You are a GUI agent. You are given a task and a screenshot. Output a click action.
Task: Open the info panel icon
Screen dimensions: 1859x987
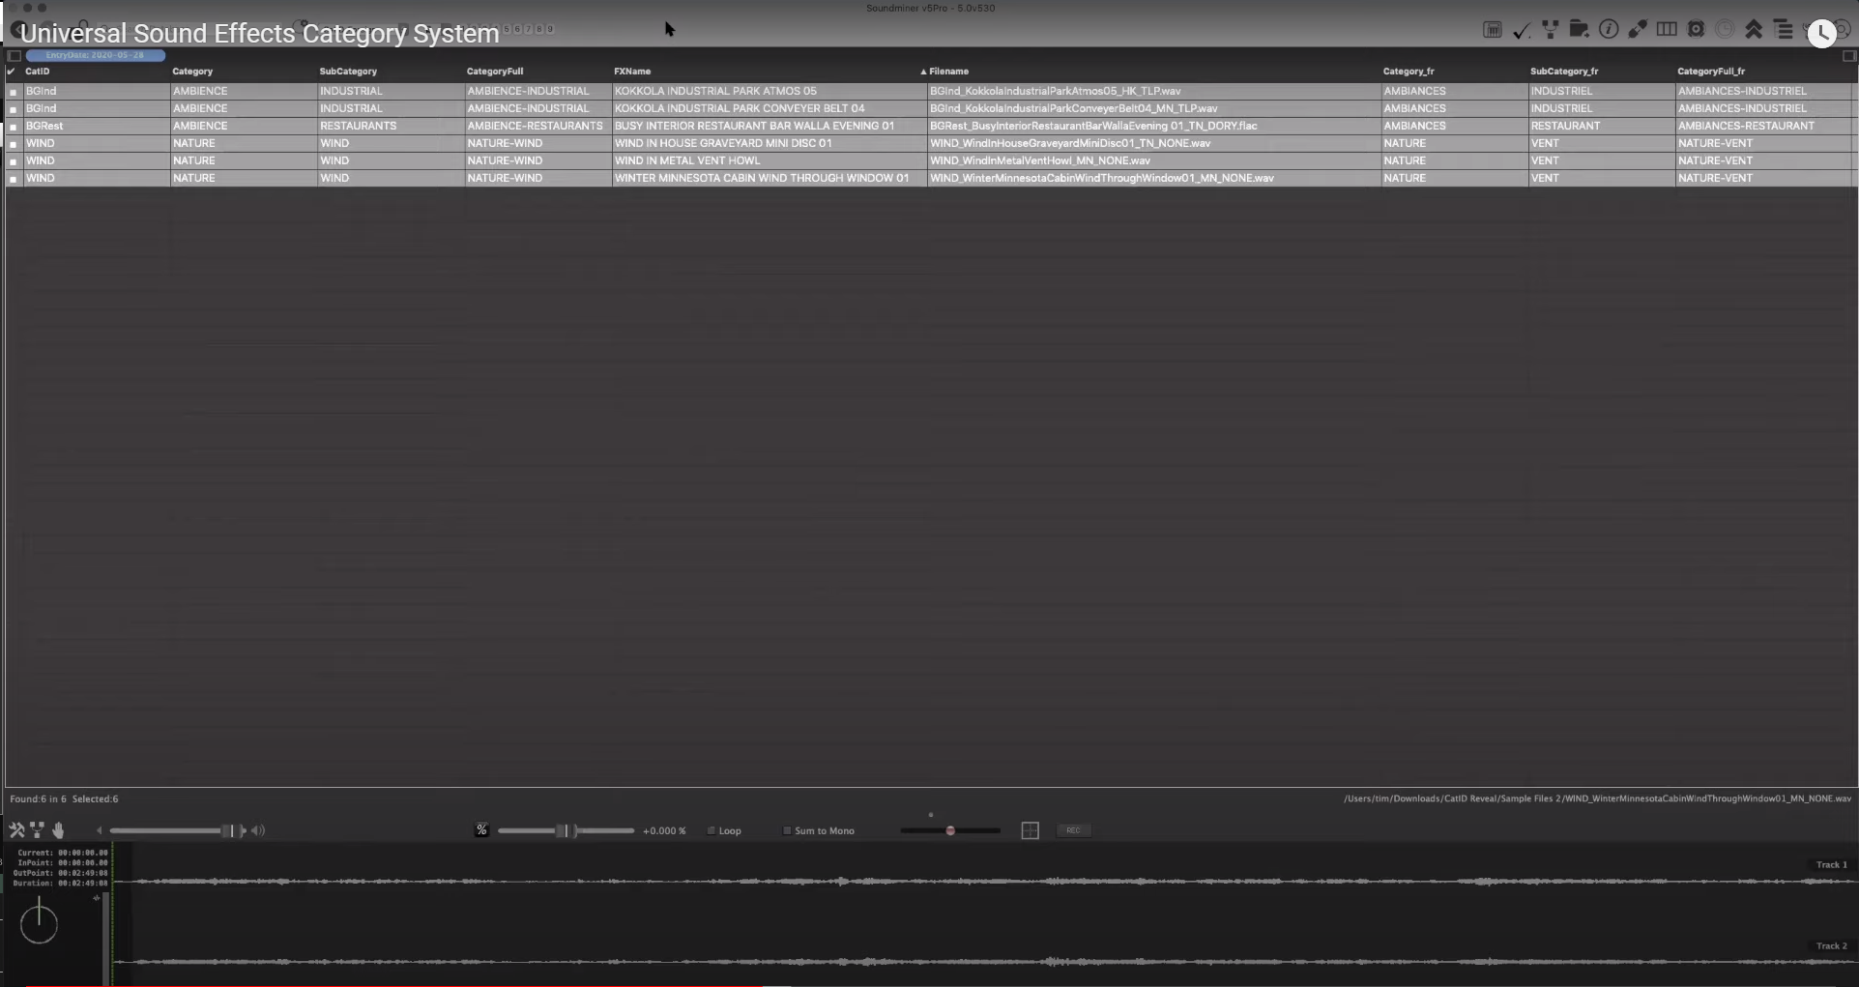click(x=1609, y=30)
